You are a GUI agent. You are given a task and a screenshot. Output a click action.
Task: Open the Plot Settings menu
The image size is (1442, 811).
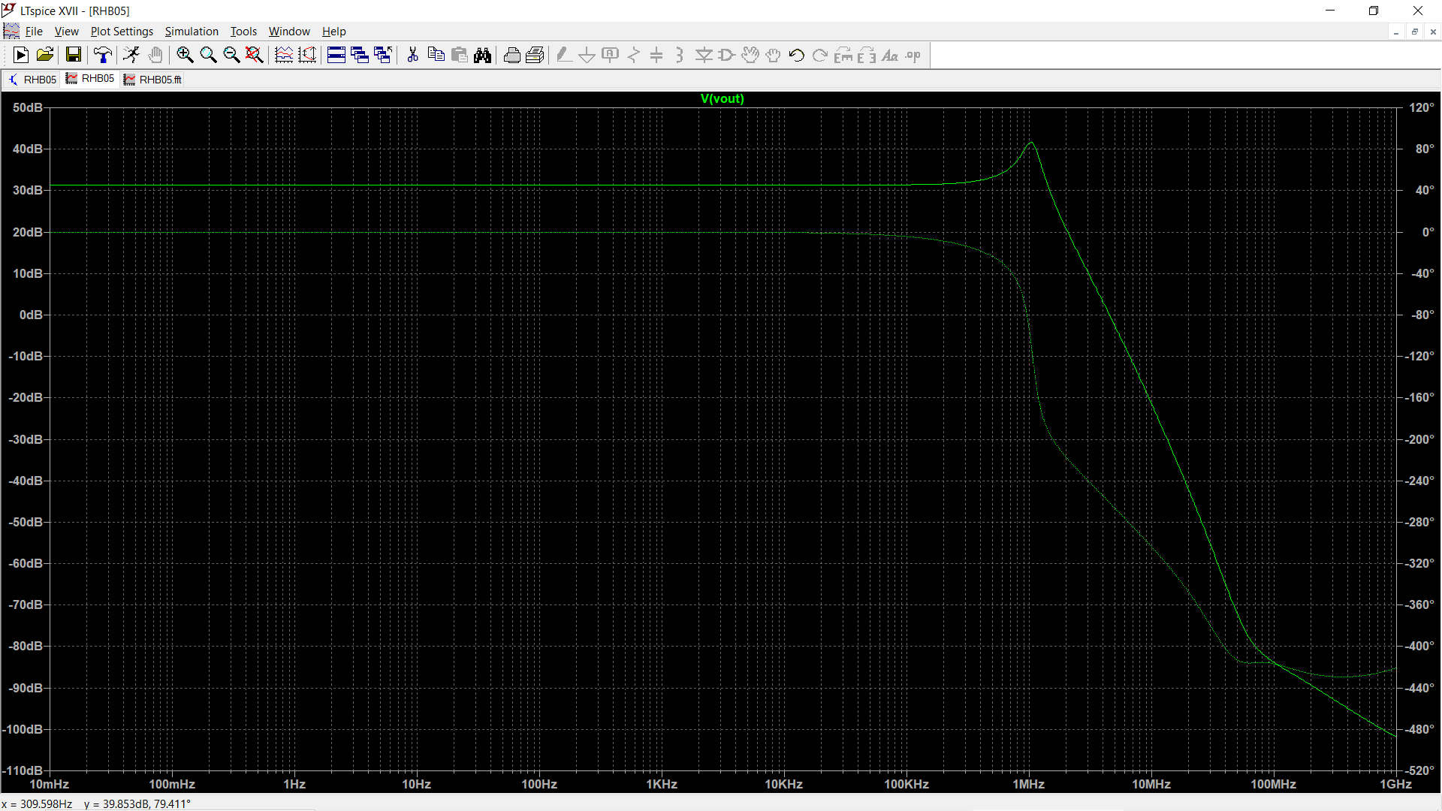pos(122,32)
